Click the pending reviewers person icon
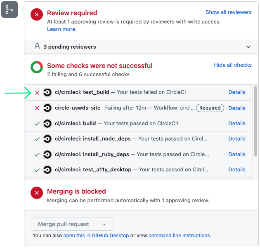260x248 pixels. pos(37,46)
